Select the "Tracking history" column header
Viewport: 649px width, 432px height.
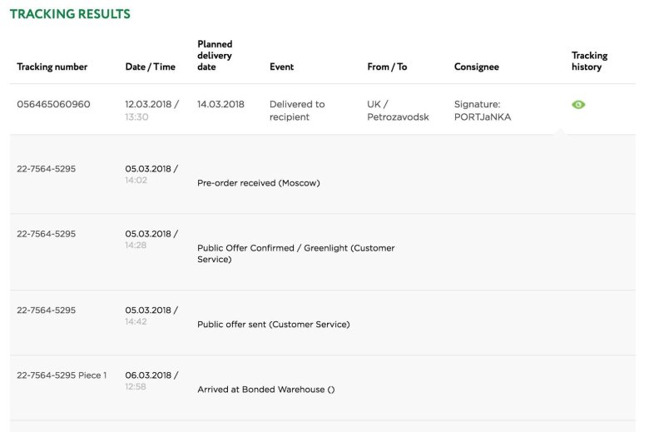coord(589,61)
